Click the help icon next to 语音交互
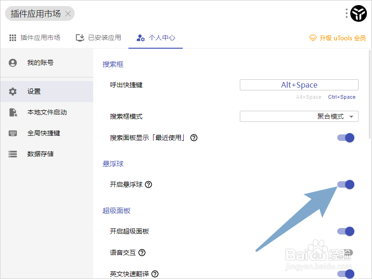 coord(142,252)
